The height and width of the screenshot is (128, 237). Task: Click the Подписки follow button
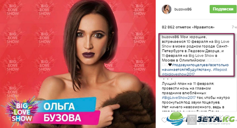click(x=223, y=9)
